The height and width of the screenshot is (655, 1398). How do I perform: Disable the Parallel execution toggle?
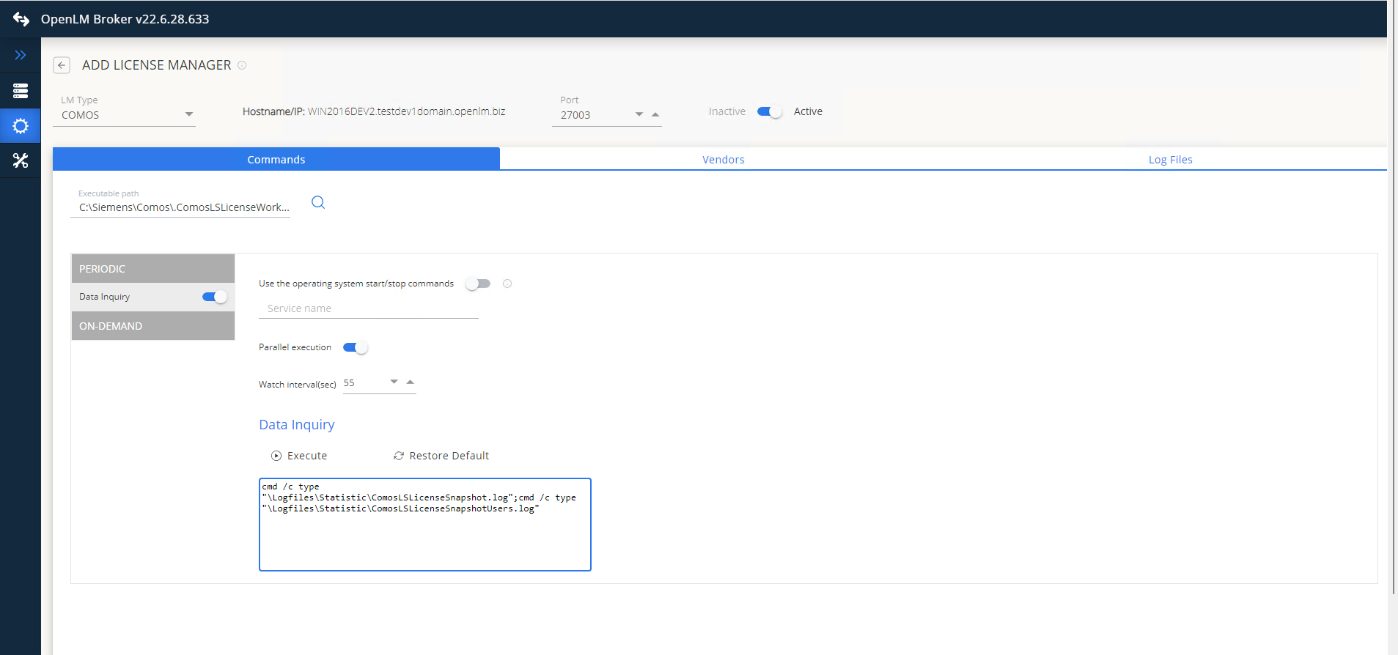tap(355, 347)
